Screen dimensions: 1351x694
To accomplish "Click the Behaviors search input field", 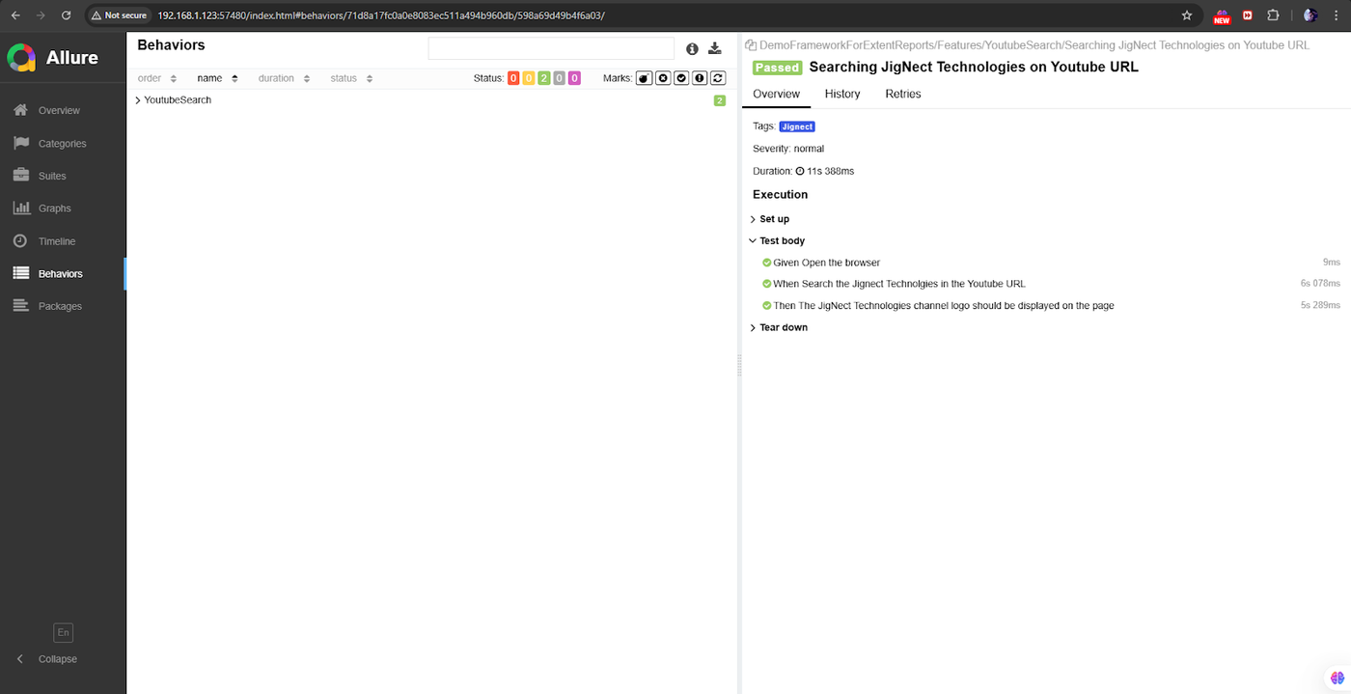I will tap(551, 48).
